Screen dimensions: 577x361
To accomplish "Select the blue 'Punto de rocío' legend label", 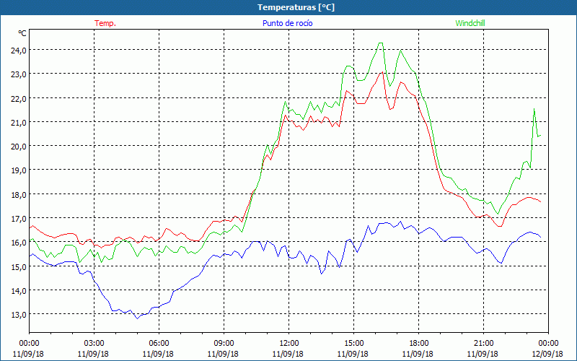I will 287,23.
